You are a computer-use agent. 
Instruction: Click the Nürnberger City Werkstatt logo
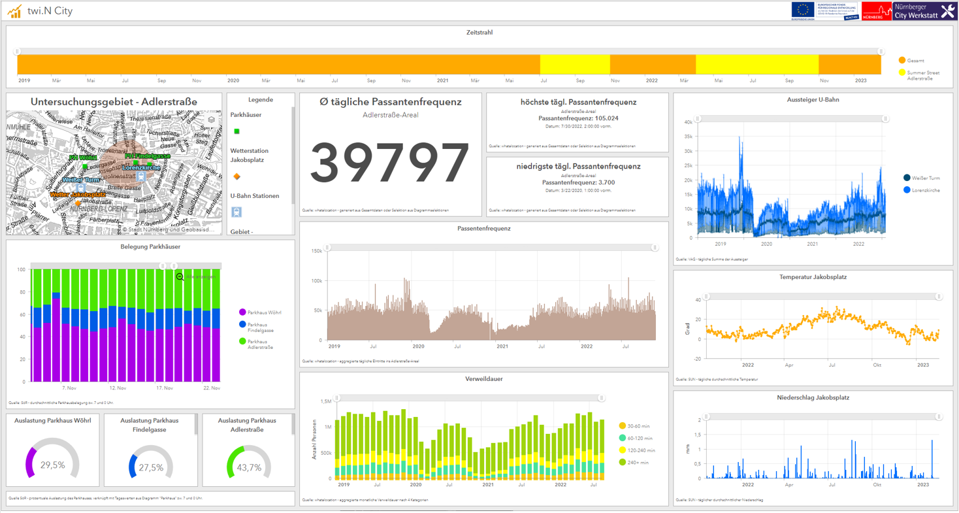pos(924,11)
